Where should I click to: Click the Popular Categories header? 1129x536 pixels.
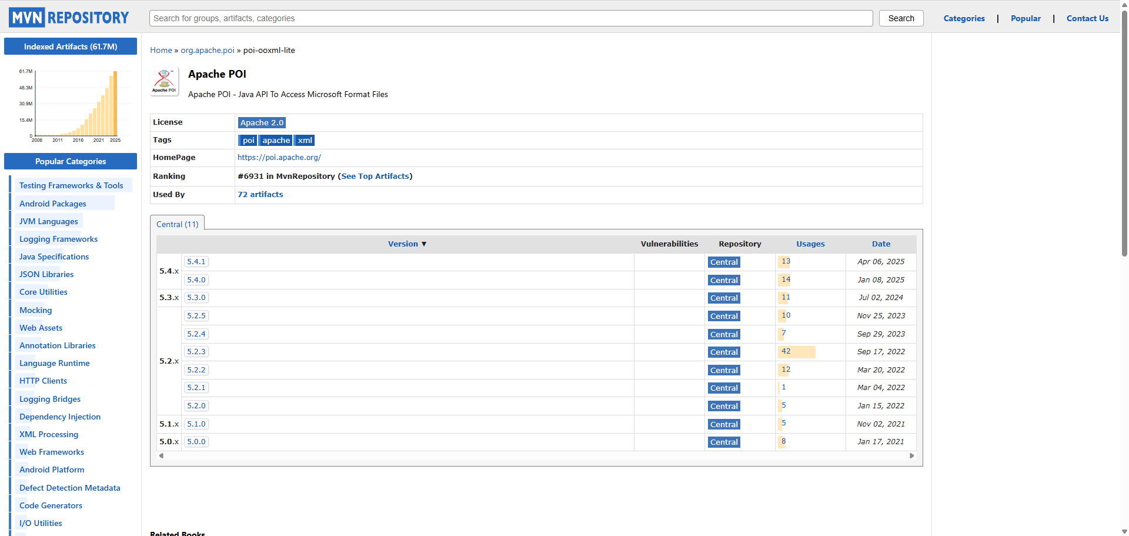coord(71,161)
